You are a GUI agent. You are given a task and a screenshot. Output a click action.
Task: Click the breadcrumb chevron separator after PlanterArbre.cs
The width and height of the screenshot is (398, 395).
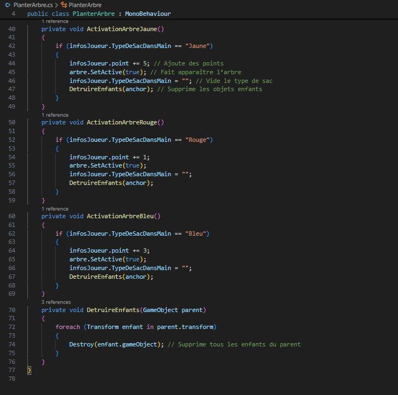(x=56, y=5)
